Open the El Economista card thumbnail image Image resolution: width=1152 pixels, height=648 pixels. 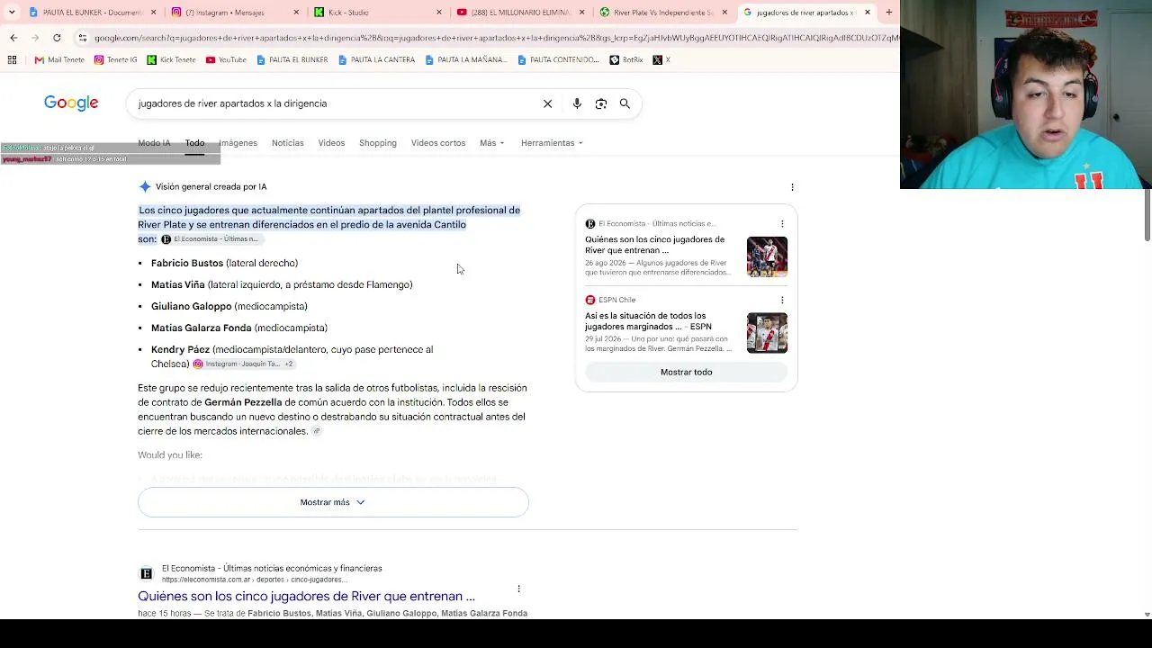(x=767, y=256)
